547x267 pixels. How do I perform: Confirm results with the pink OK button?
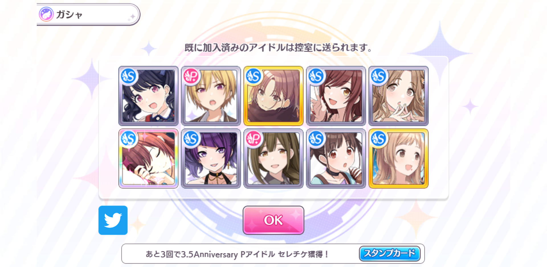(x=273, y=220)
